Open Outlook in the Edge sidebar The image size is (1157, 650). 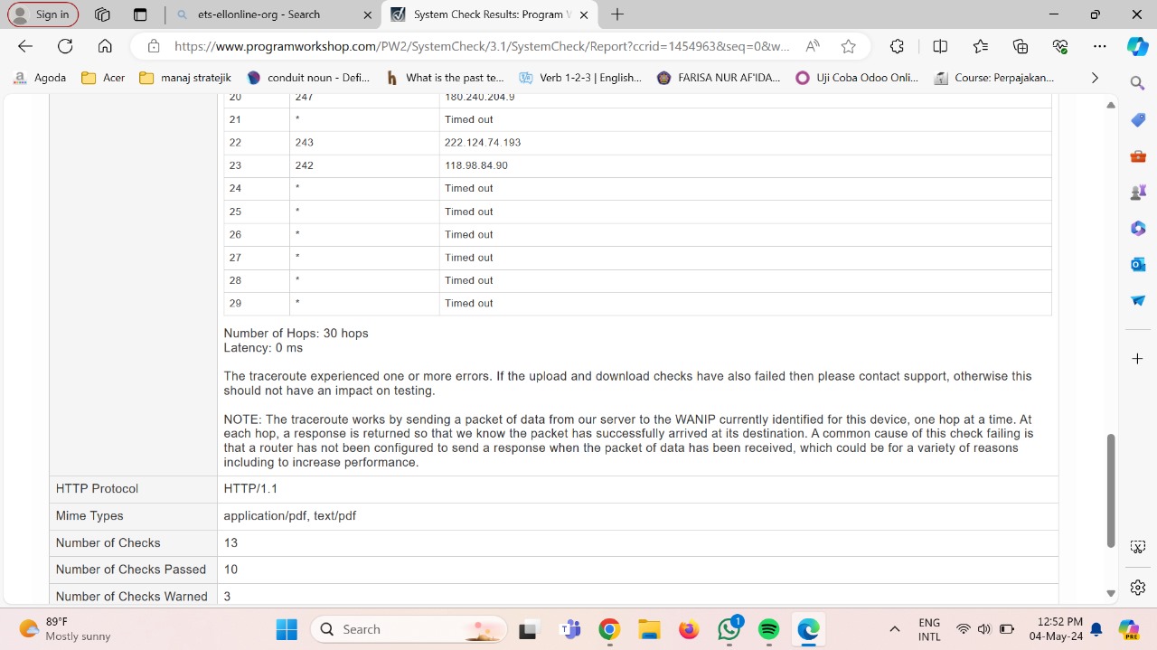(x=1138, y=264)
